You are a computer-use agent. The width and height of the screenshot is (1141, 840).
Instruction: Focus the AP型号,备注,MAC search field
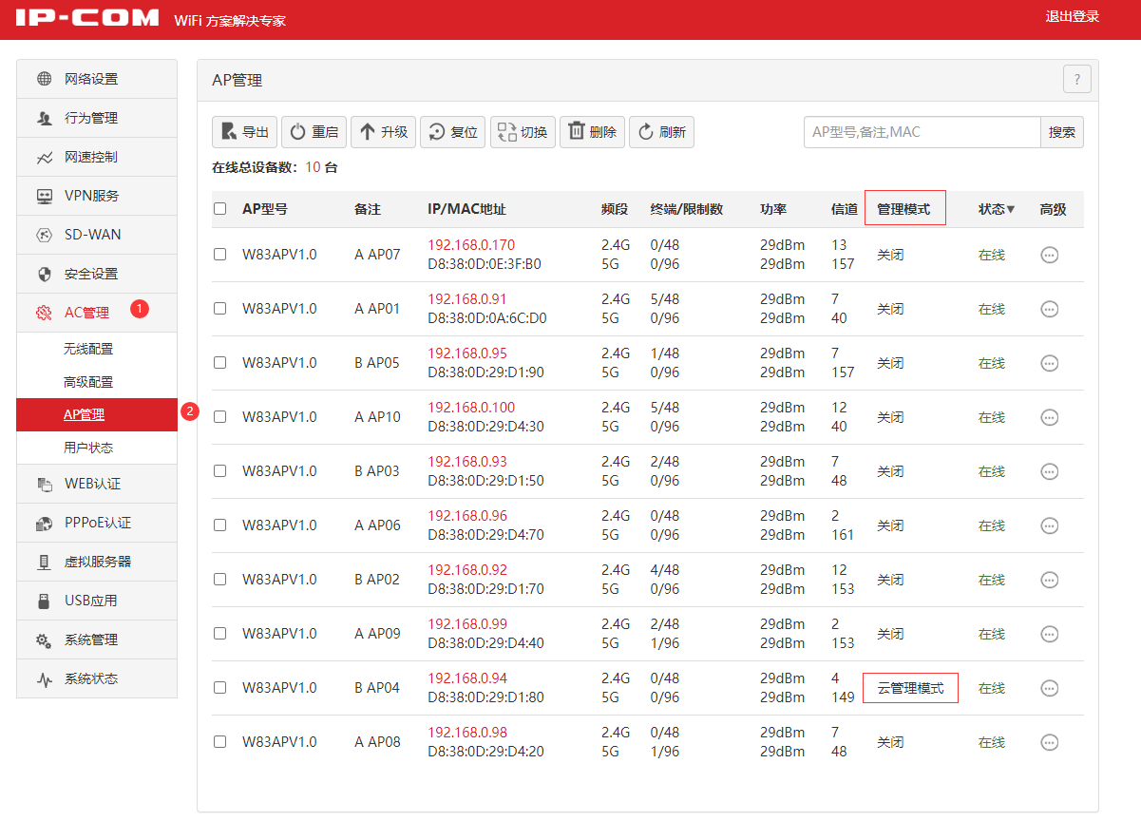point(922,132)
